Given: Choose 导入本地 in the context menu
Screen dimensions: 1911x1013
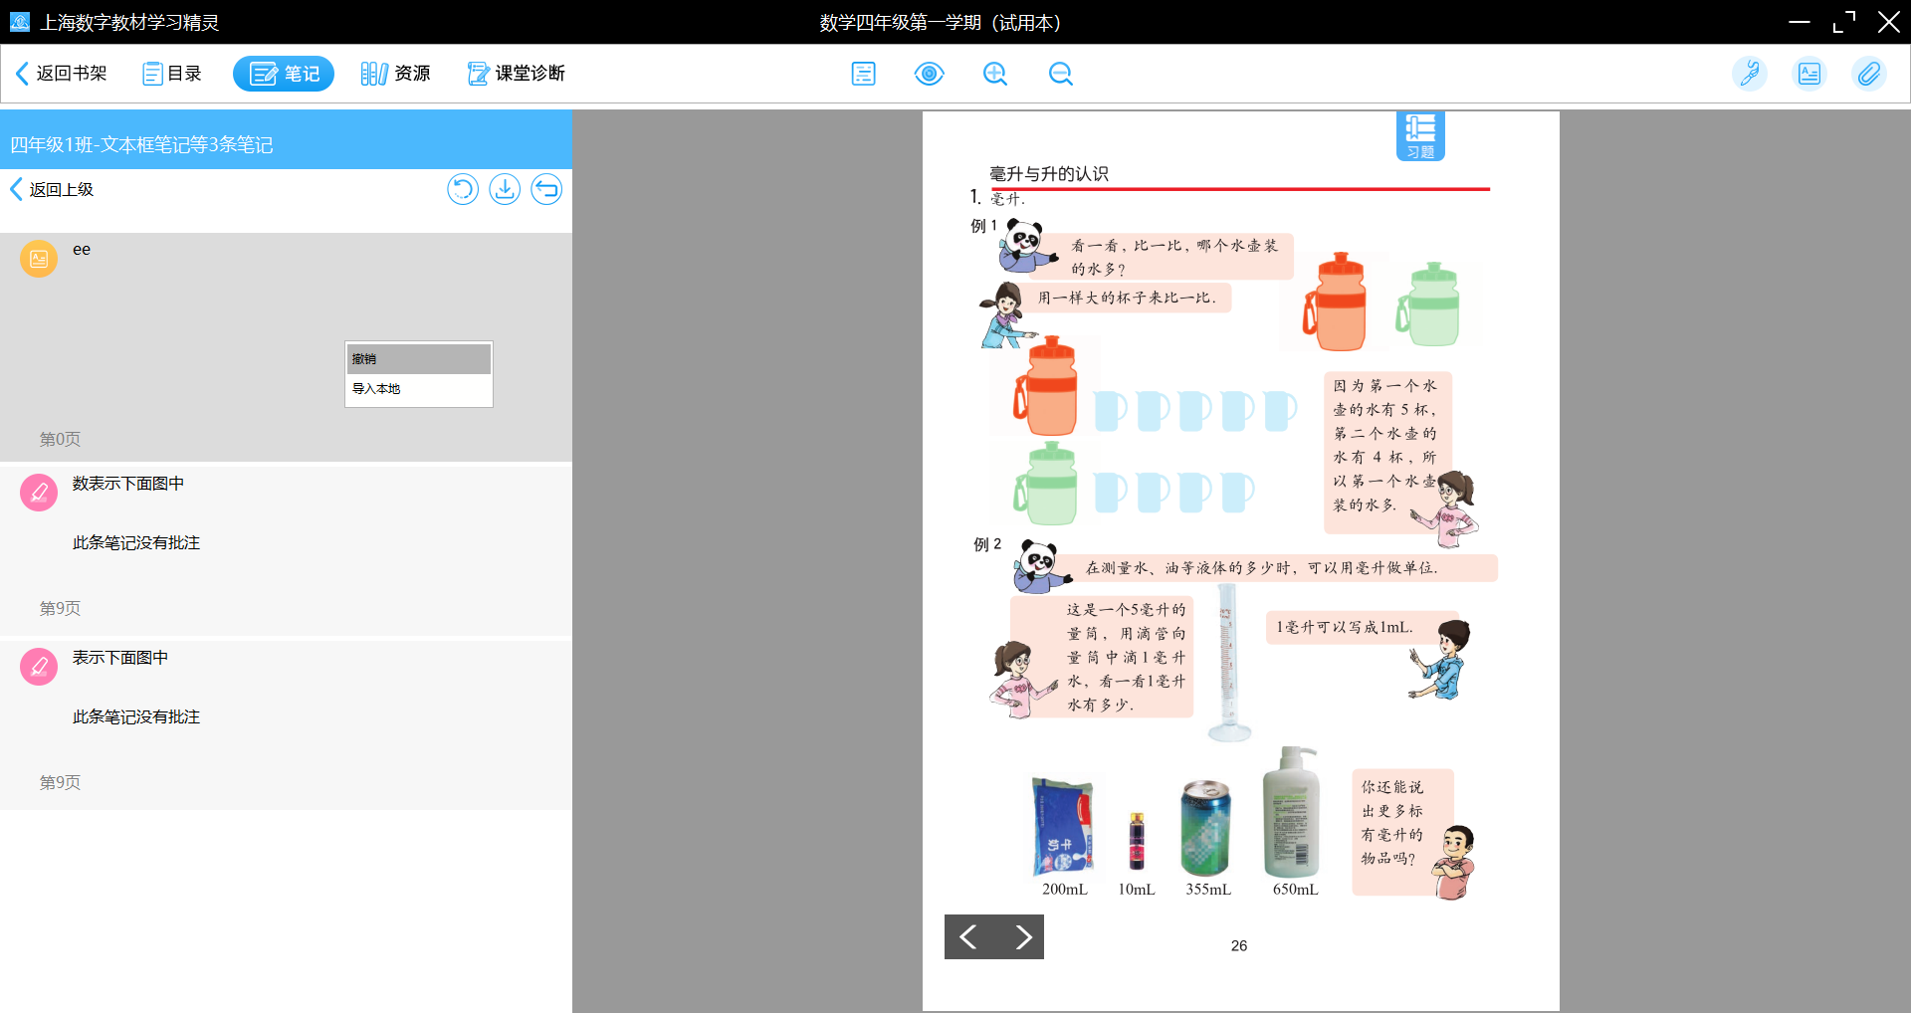Looking at the screenshot, I should [x=418, y=389].
